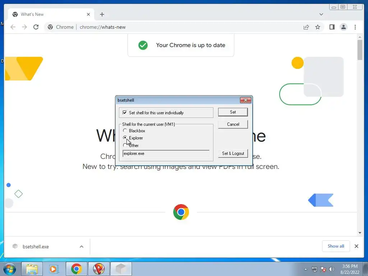Image resolution: width=368 pixels, height=276 pixels.
Task: Open bsetshell.exe download item
Action: click(36, 247)
